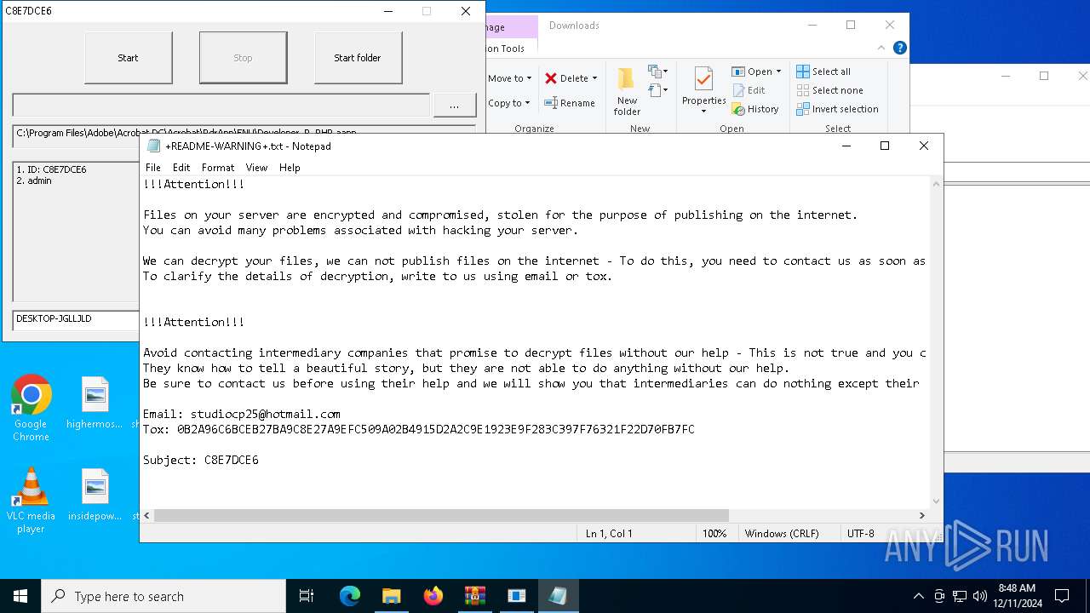Click Open in Explorer ribbon

click(x=752, y=72)
